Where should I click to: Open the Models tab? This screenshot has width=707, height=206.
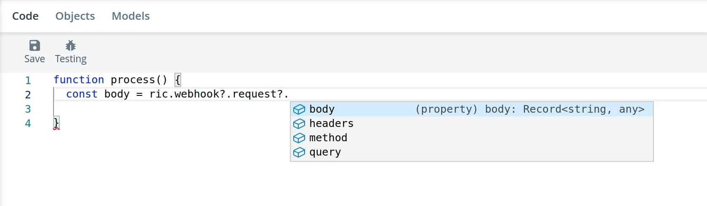131,16
